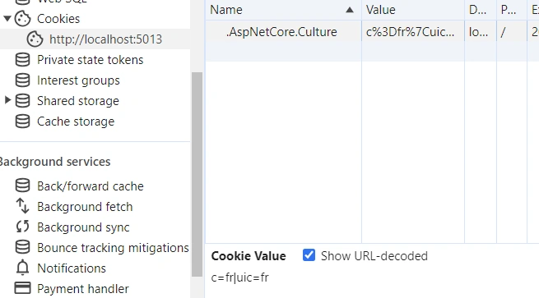Click the Show URL-decoded label text
Viewport: 539px width, 298px height.
[374, 256]
